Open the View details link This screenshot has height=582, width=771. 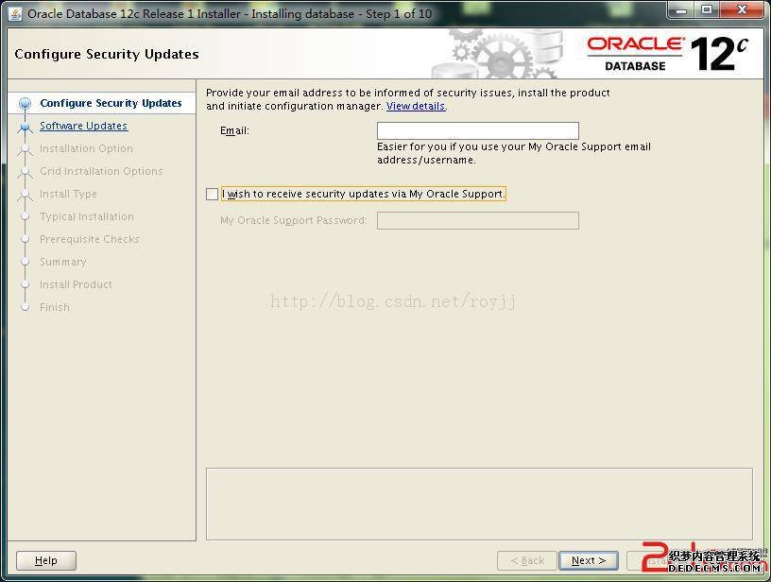coord(416,107)
